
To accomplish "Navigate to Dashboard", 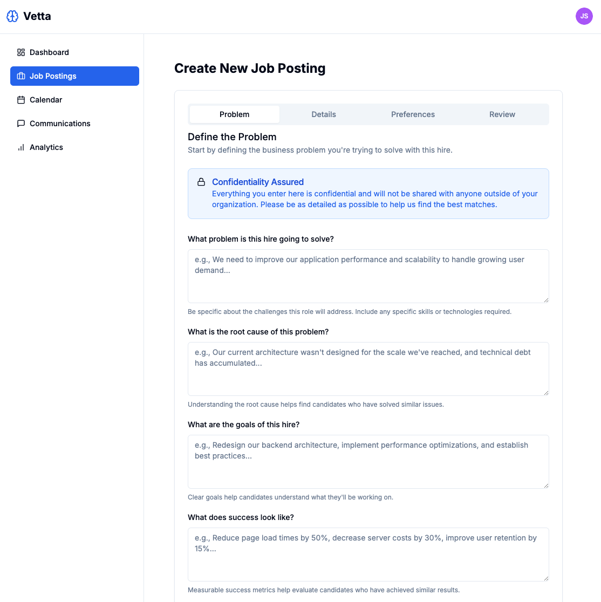I will [x=50, y=52].
